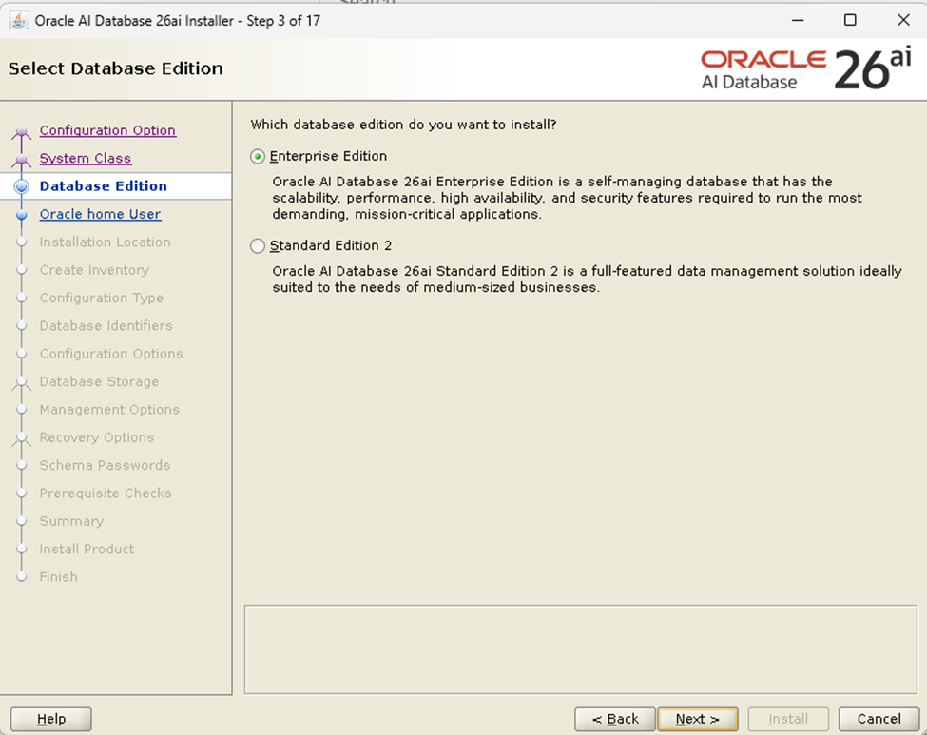
Task: Click the Recovery Options step text
Action: 96,437
